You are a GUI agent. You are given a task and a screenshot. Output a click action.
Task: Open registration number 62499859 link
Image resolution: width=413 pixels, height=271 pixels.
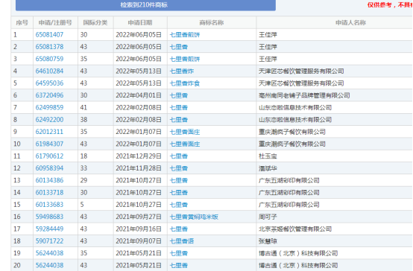pyautogui.click(x=49, y=107)
